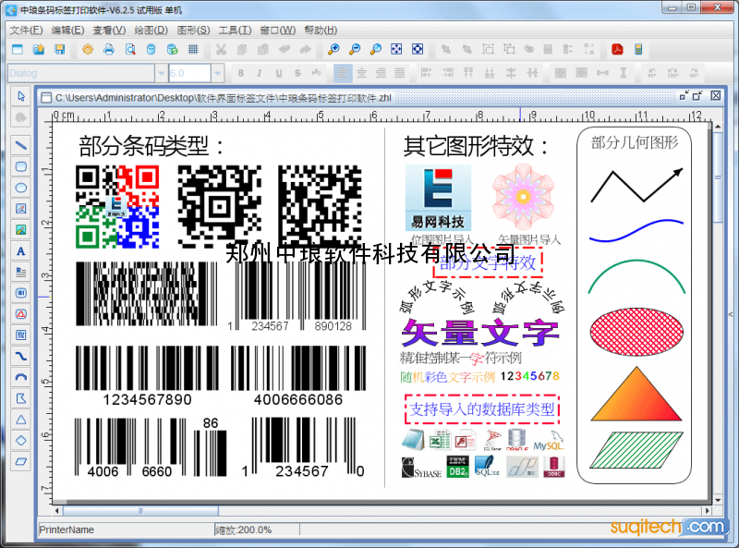Screen dimensions: 739x548
Task: Open the 查看(V) menu
Action: click(109, 30)
